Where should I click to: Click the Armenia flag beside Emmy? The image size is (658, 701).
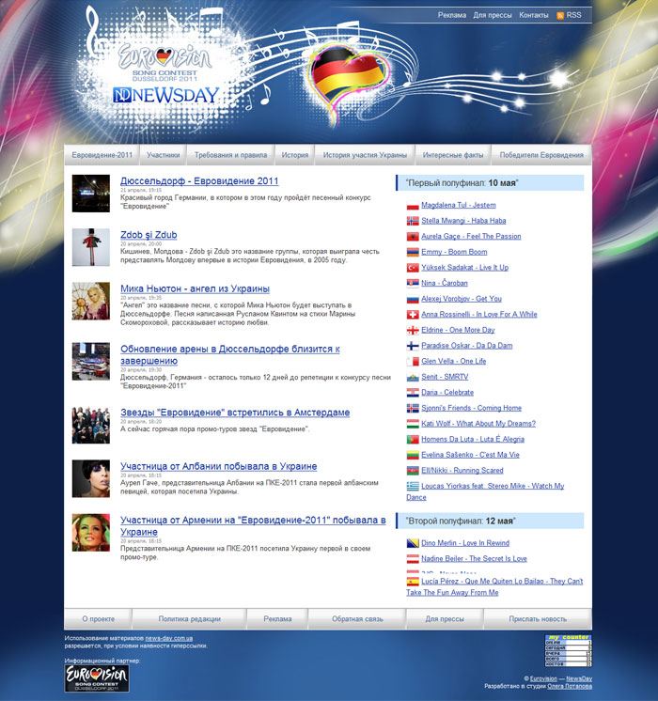point(413,253)
